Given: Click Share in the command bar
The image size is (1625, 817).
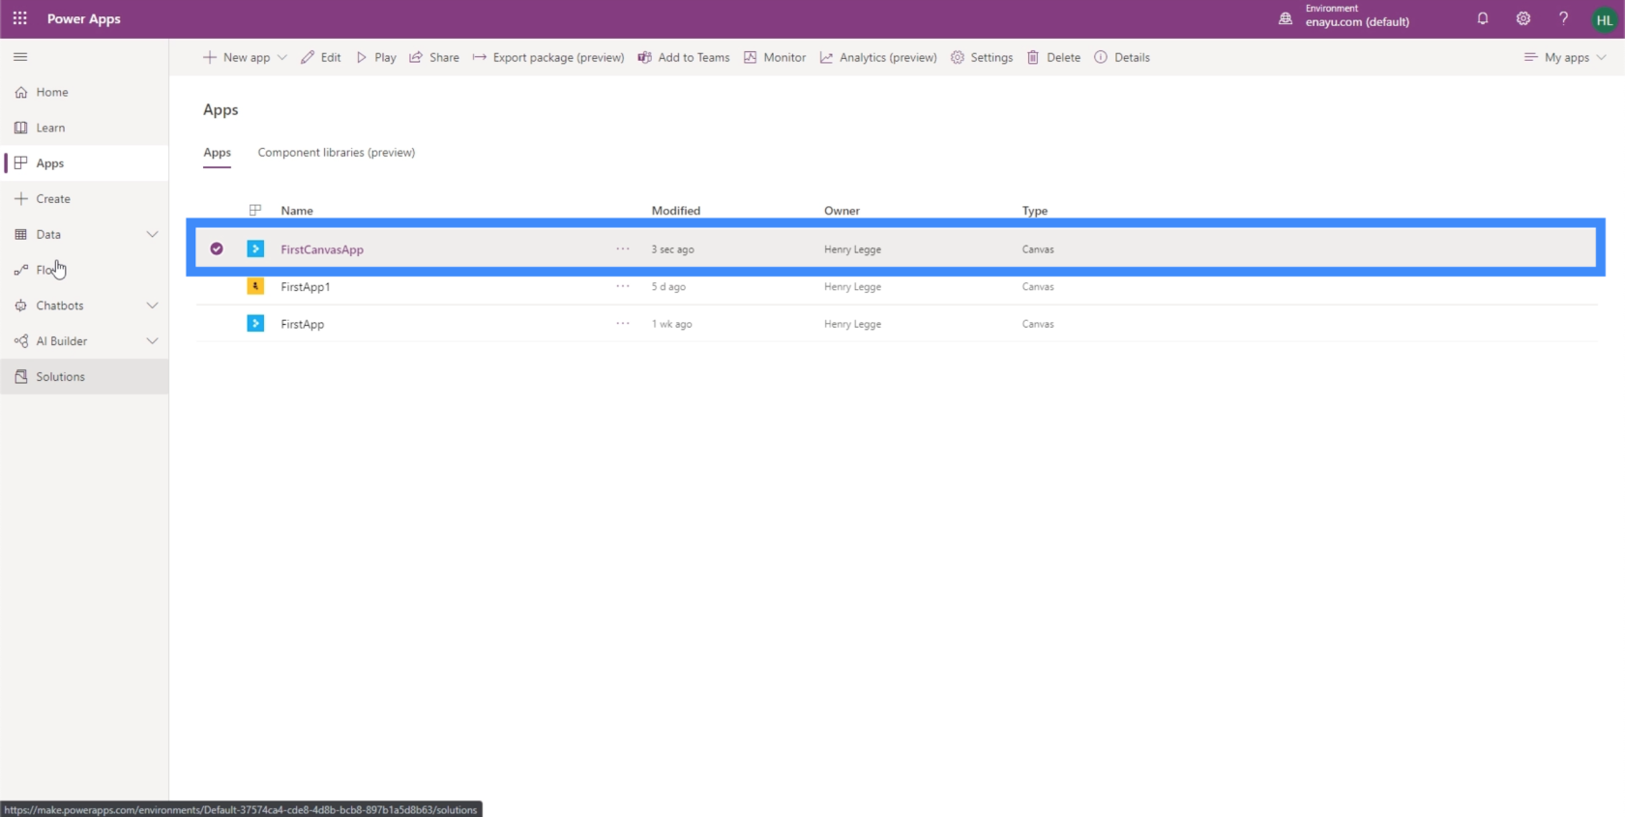Looking at the screenshot, I should (x=434, y=58).
